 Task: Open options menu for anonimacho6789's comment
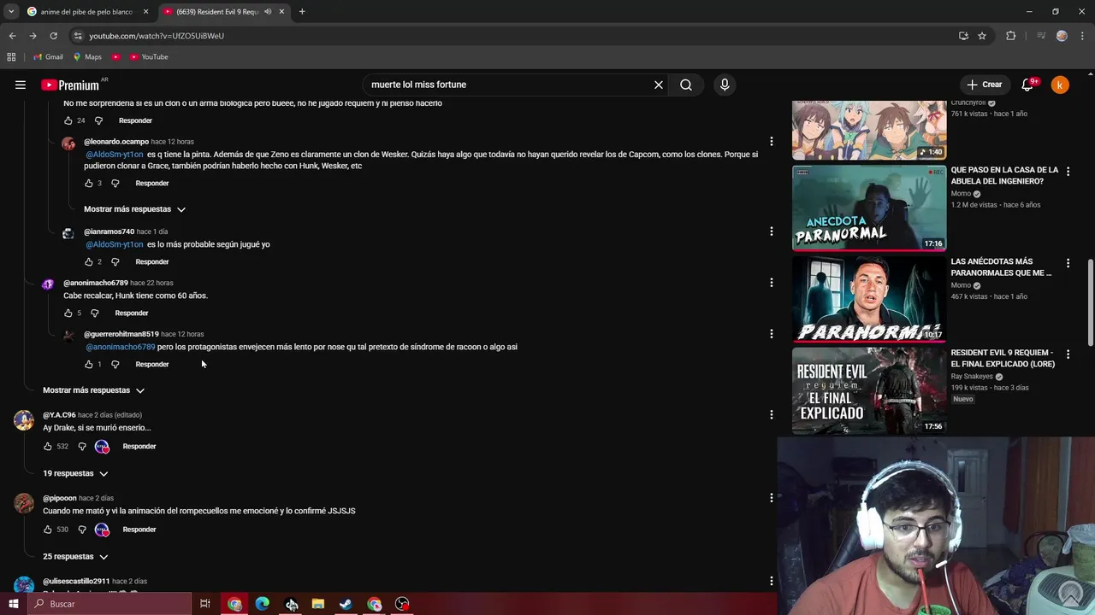pos(771,282)
